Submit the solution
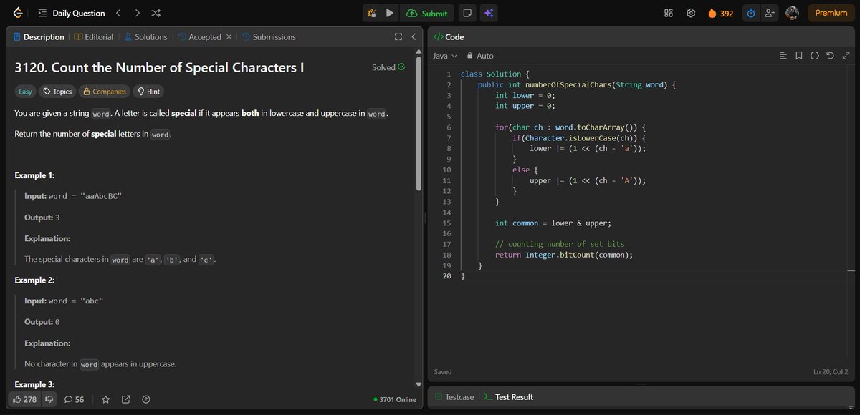This screenshot has width=860, height=415. (427, 13)
